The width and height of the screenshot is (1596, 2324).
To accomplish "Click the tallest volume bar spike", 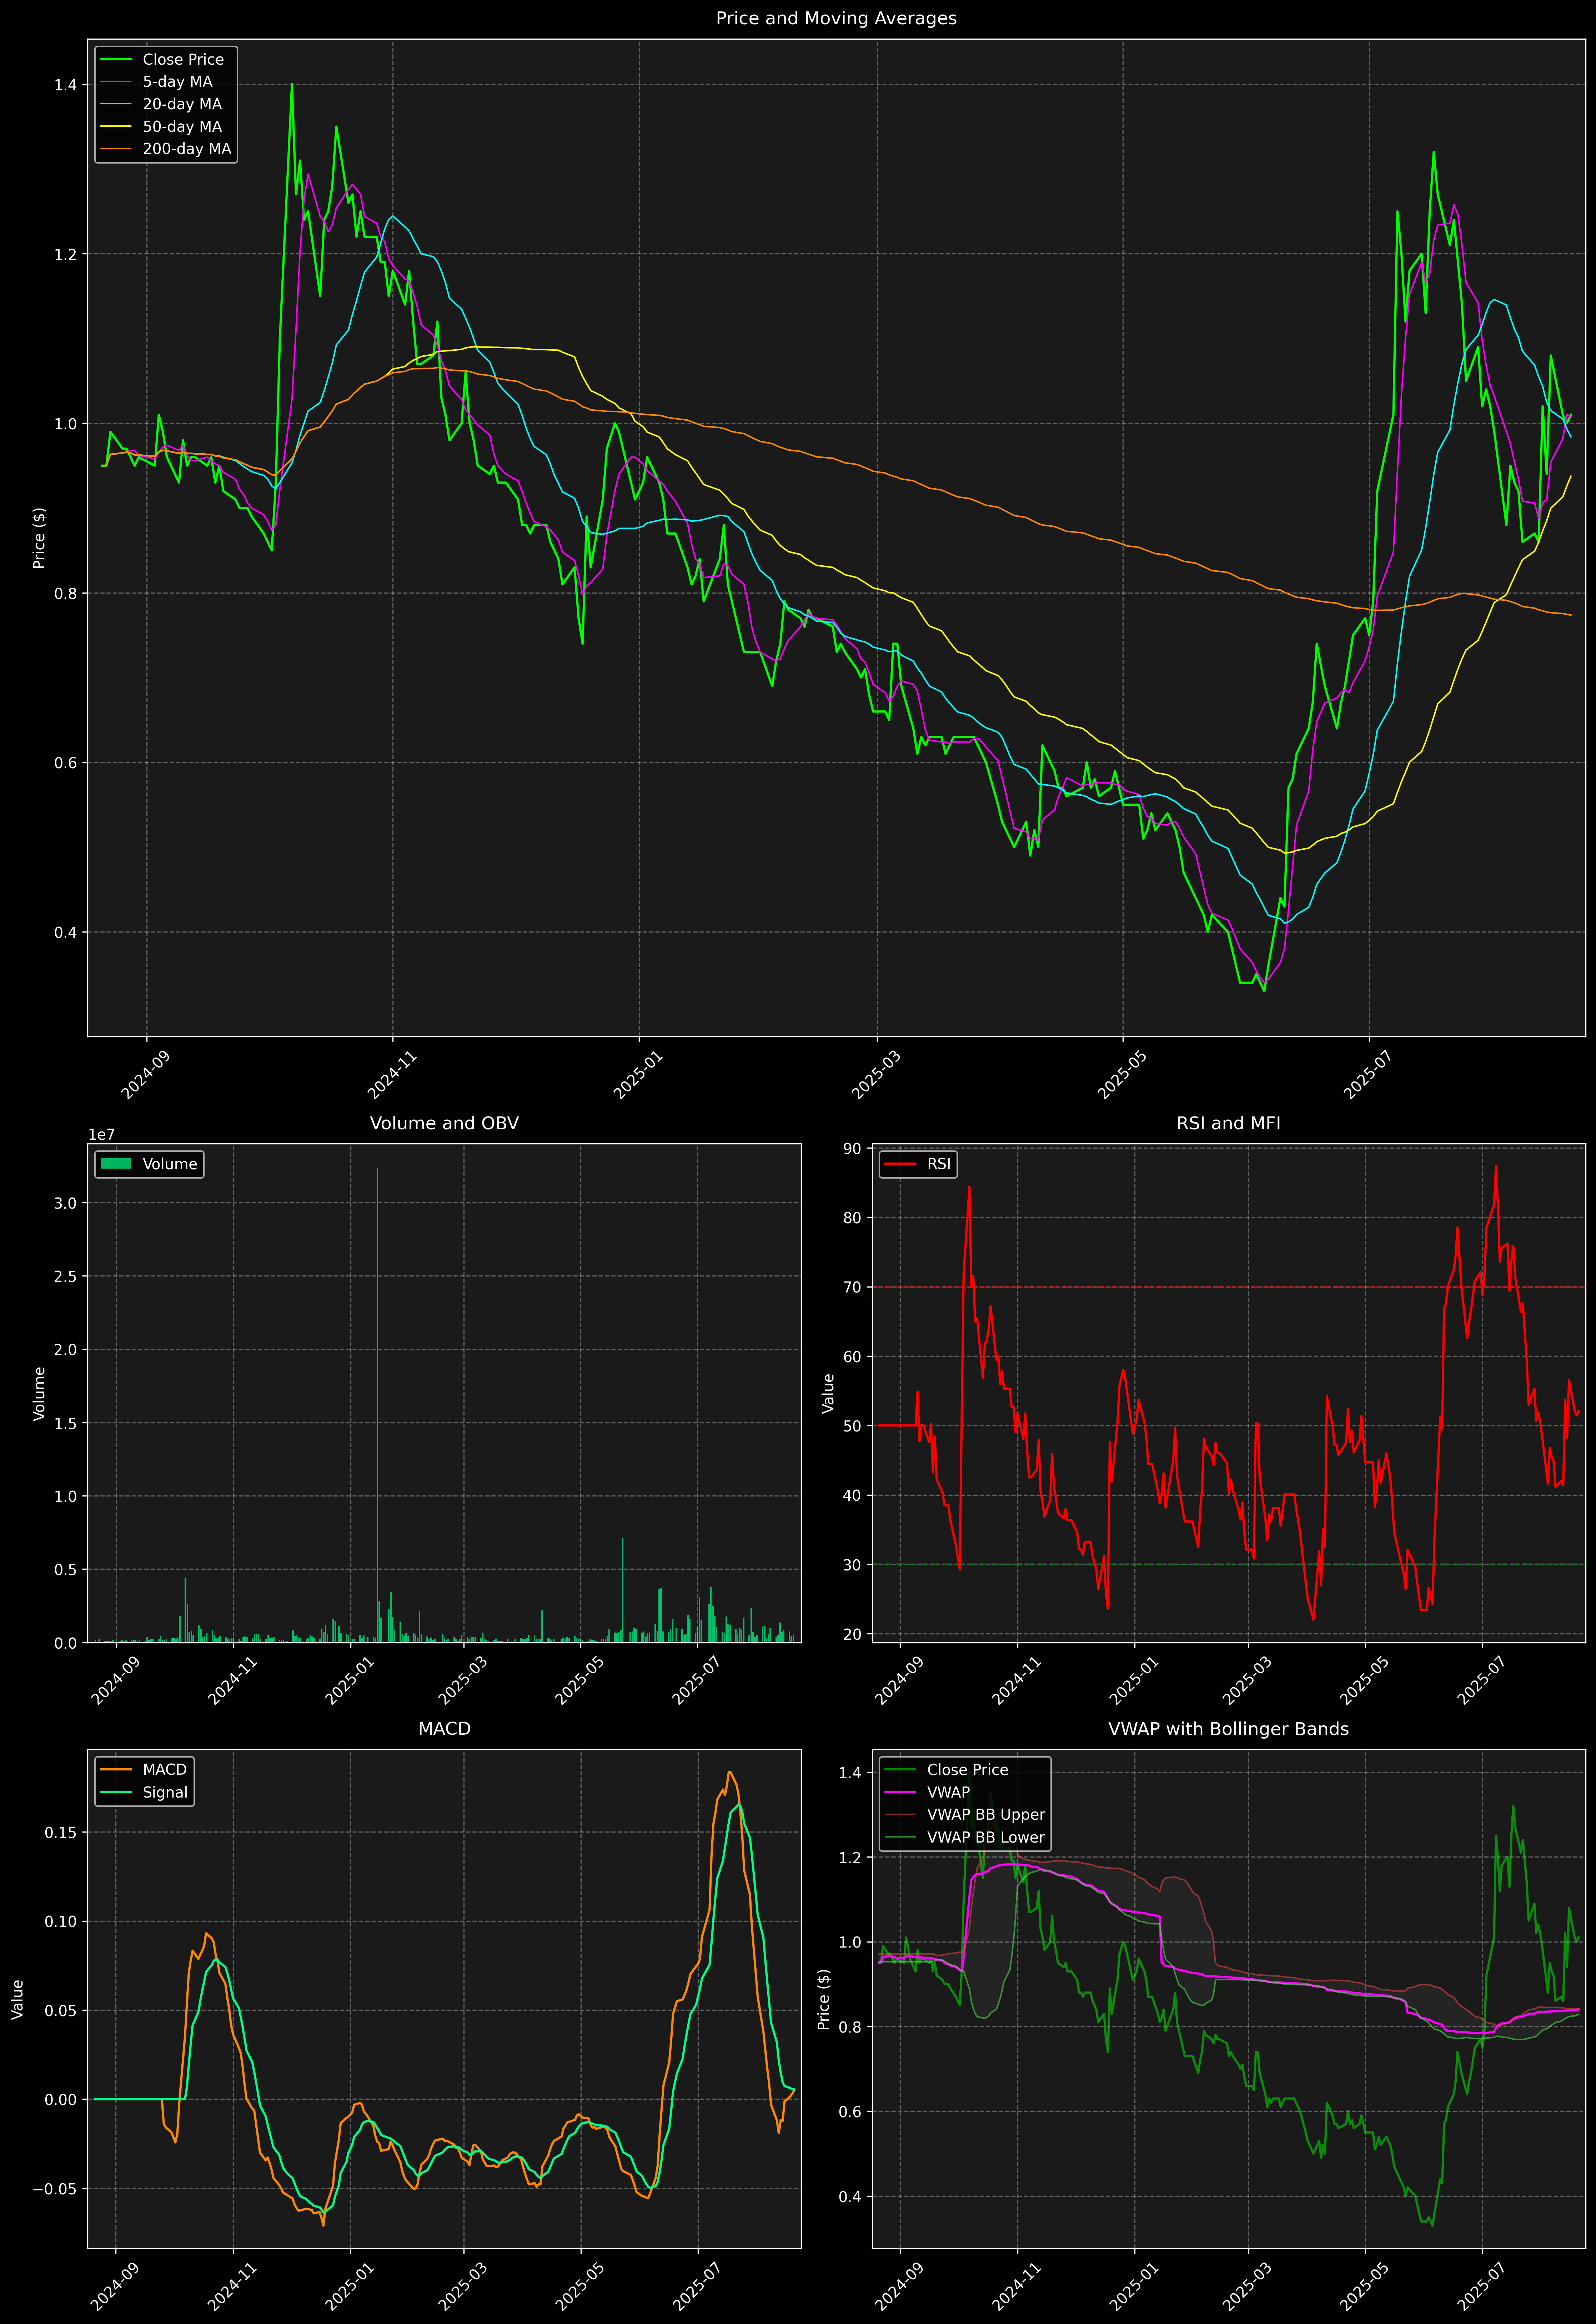I will click(x=377, y=1400).
